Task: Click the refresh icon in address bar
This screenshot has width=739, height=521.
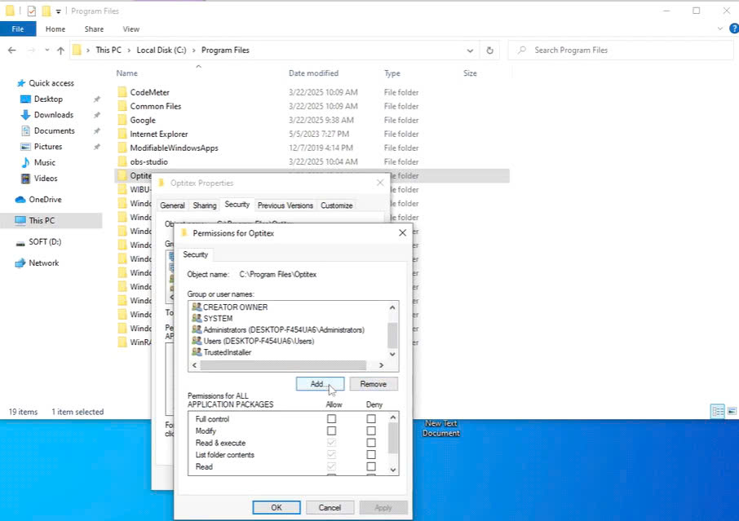Action: pos(489,51)
